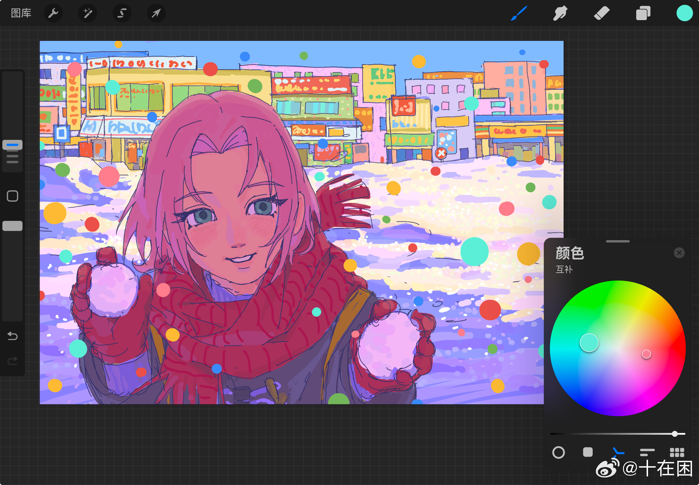Open the Actions wrench menu
699x485 pixels.
53,13
